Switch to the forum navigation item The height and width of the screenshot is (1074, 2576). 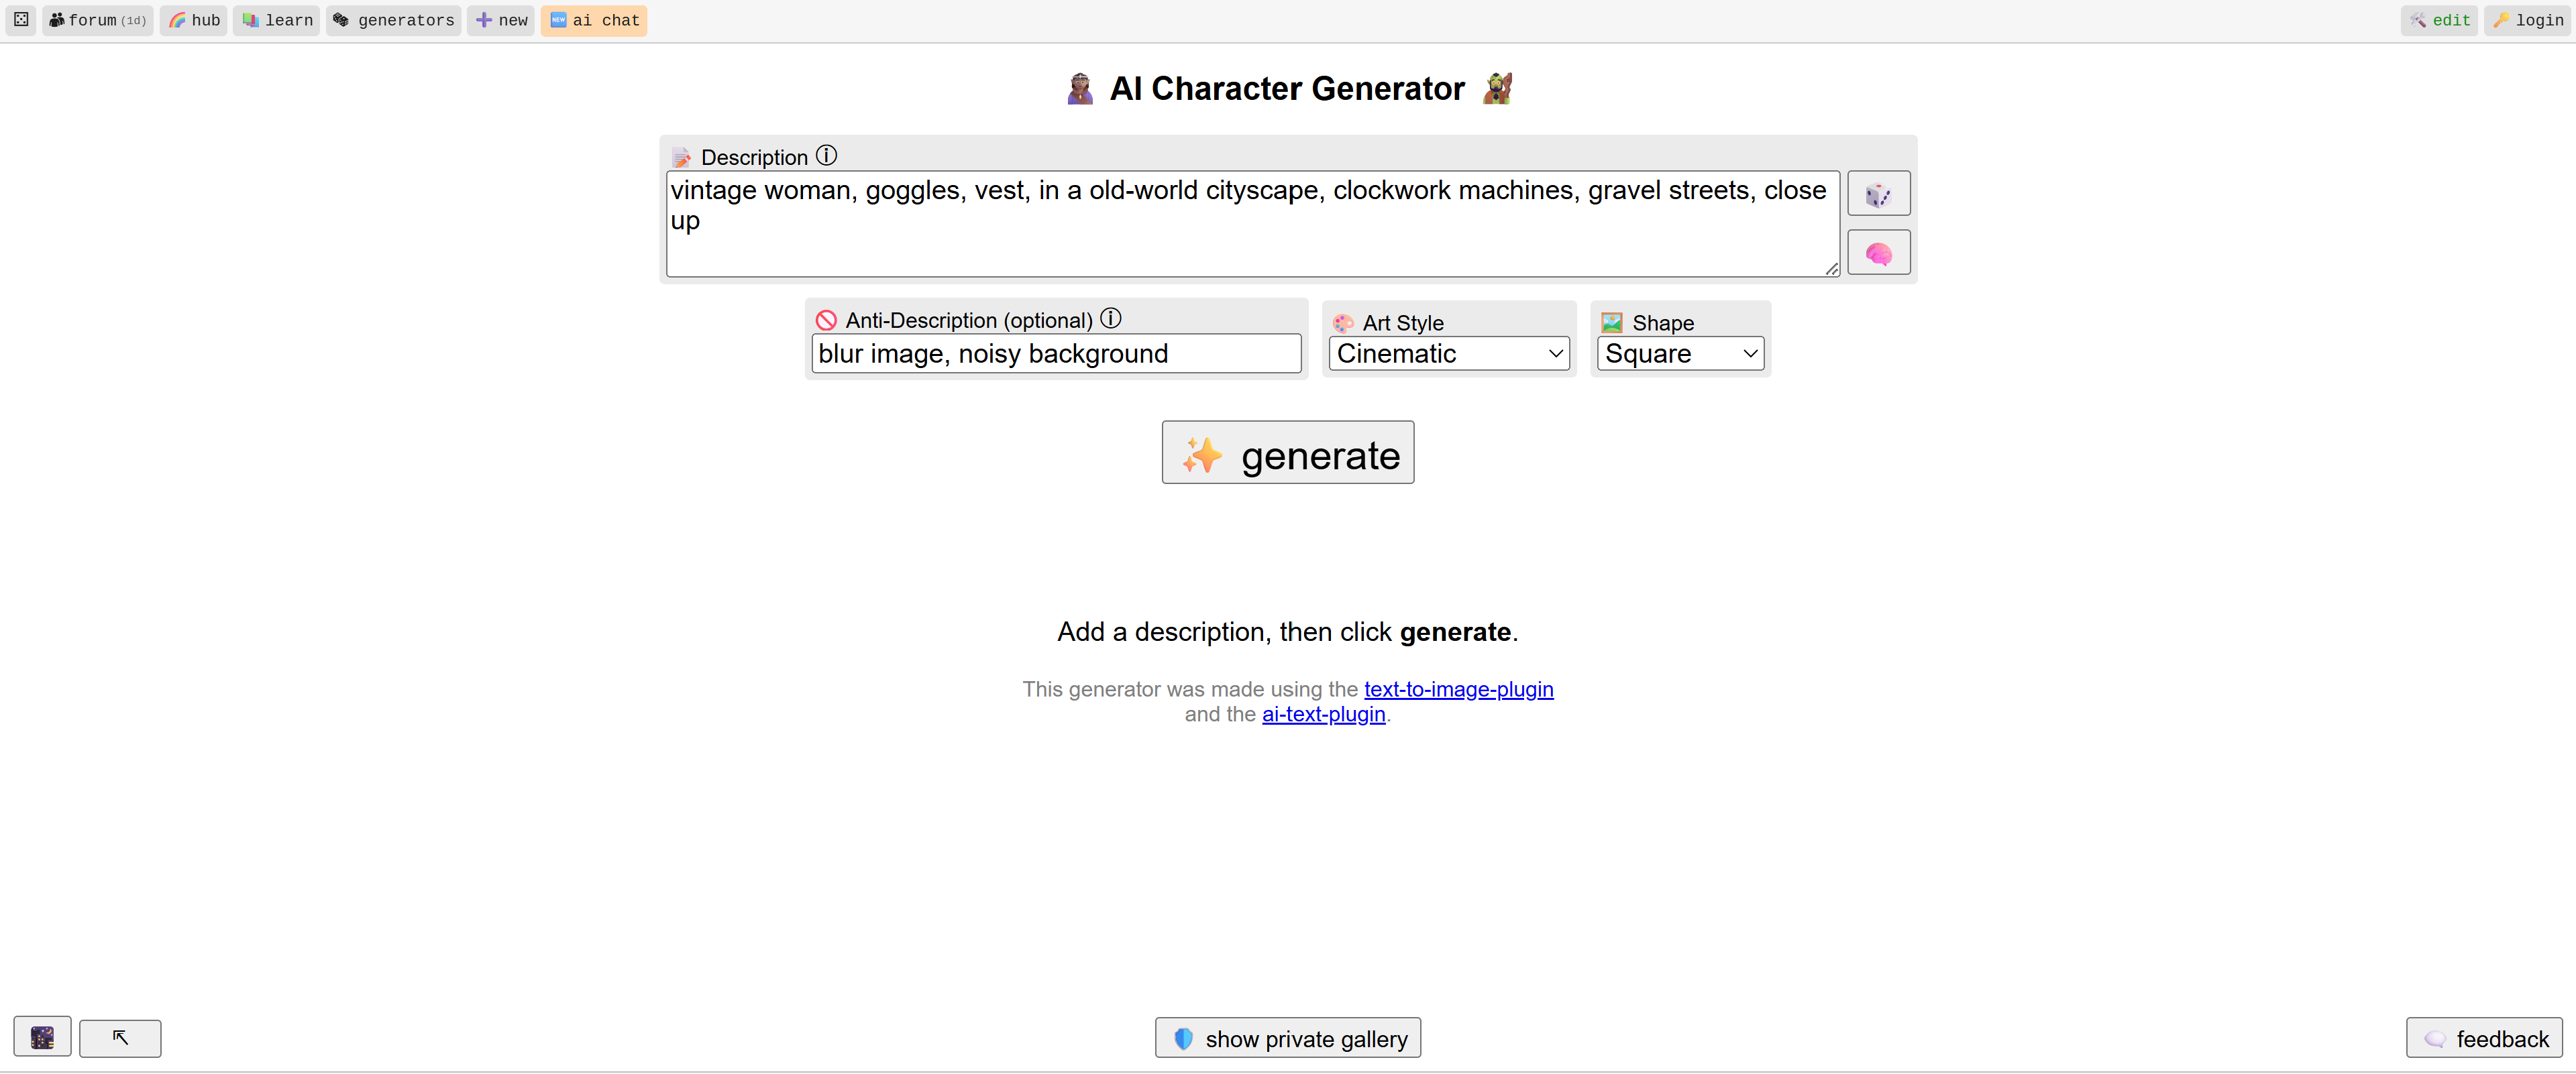[x=97, y=19]
